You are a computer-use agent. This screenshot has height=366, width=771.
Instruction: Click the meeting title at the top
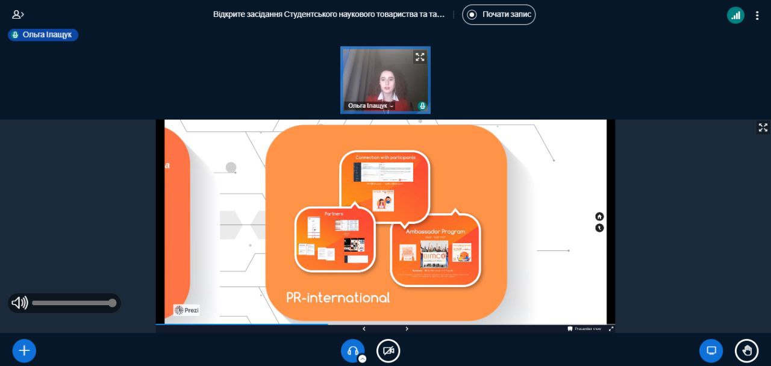click(x=329, y=14)
